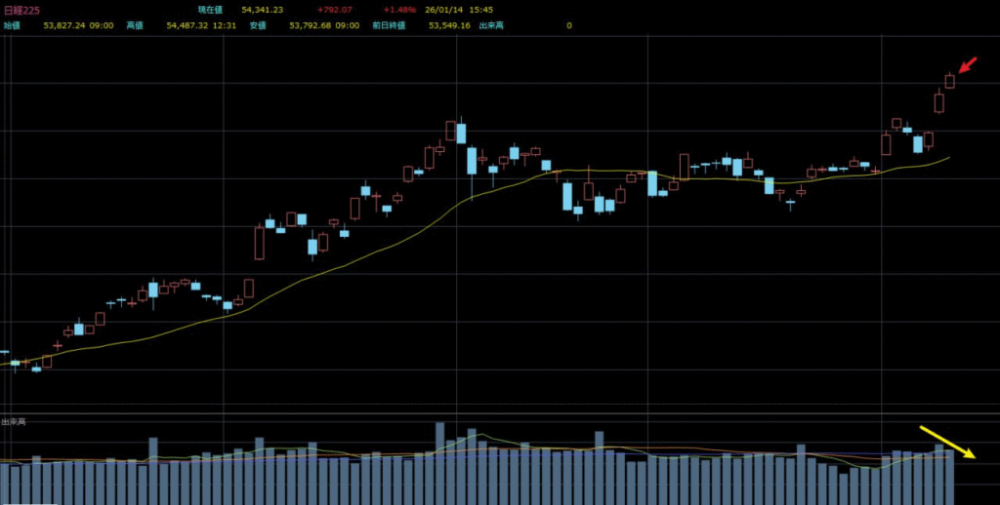Select current price value 54,341.23
The height and width of the screenshot is (505, 1000).
pyautogui.click(x=263, y=9)
